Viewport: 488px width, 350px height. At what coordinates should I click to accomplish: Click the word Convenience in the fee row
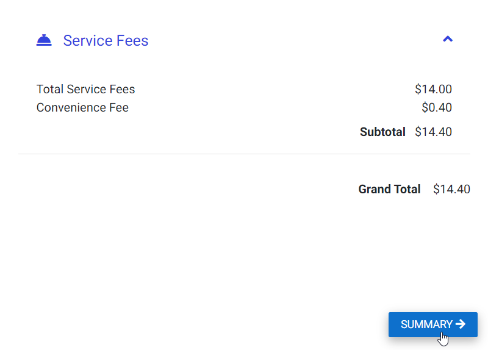[x=71, y=108]
